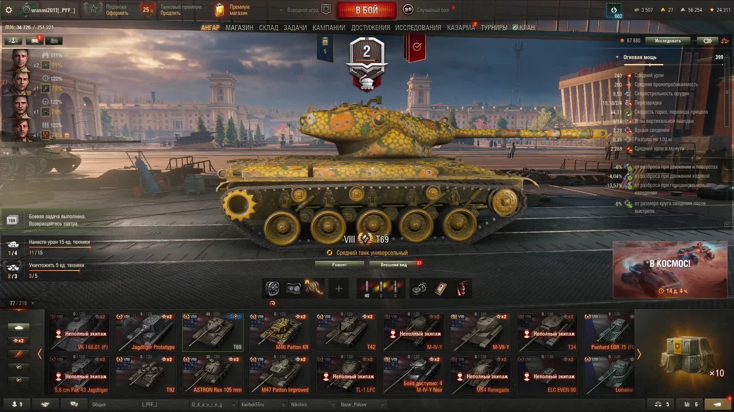Collapse the Огневая мощь stats section

(617, 57)
